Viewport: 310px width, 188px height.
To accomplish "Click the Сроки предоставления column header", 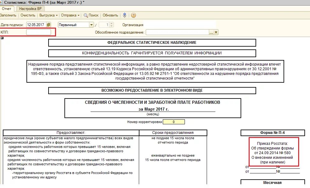I will tap(173, 133).
